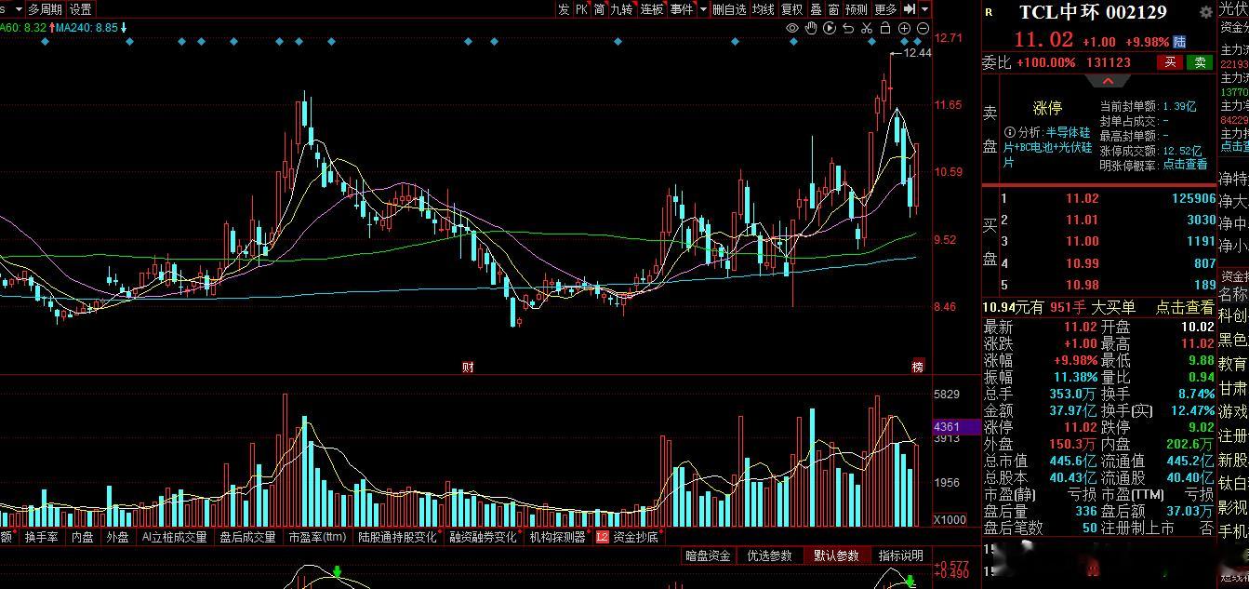
Task: Click the red 买 buy button
Action: (1170, 62)
